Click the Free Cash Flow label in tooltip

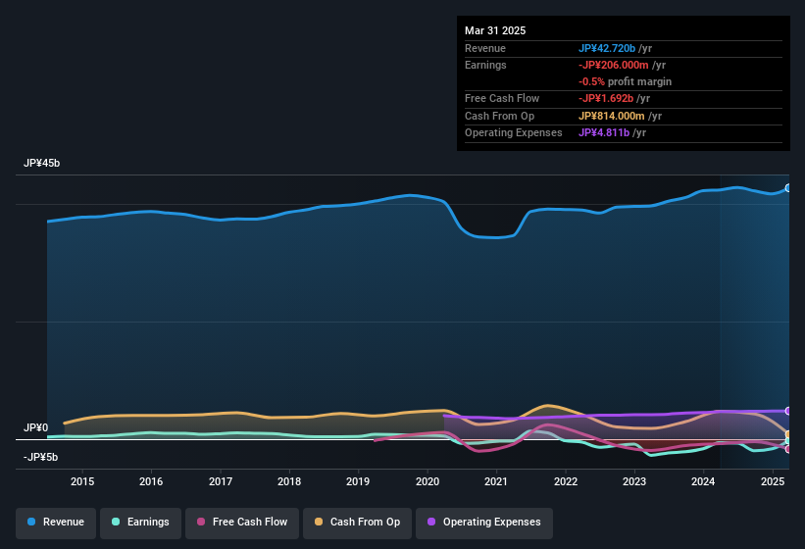pos(502,98)
